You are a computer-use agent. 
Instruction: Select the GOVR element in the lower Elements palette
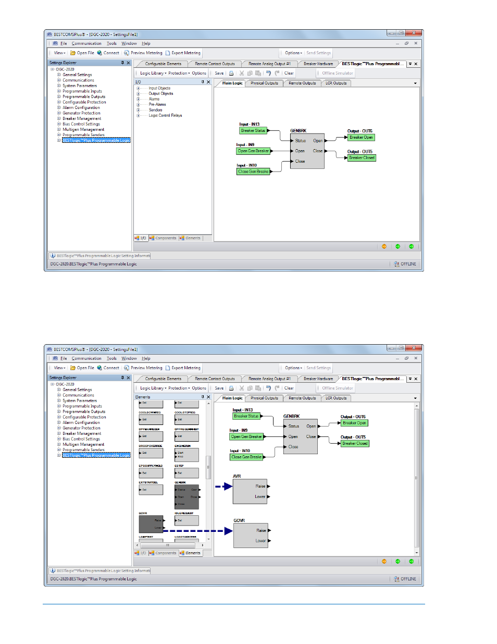click(x=151, y=524)
